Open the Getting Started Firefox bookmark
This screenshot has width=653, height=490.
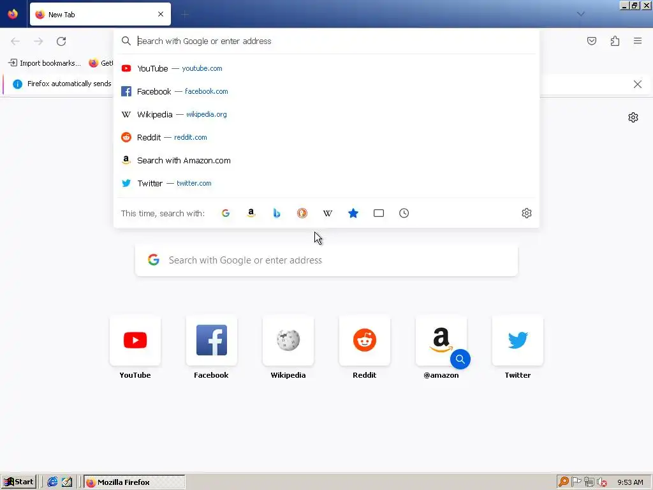point(100,63)
